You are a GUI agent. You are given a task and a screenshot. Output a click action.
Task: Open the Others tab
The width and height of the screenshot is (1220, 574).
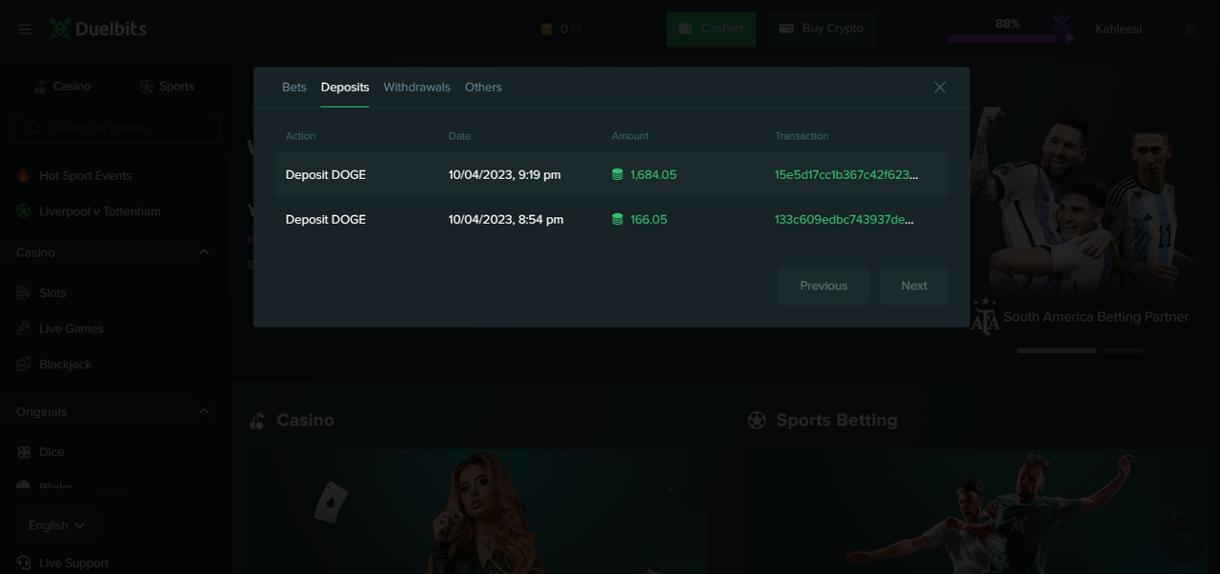click(483, 88)
